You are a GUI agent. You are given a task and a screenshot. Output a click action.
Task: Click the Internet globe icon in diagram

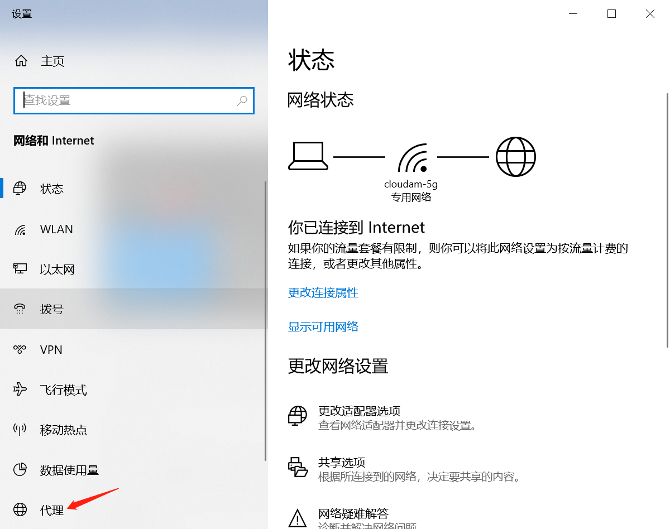(x=516, y=157)
